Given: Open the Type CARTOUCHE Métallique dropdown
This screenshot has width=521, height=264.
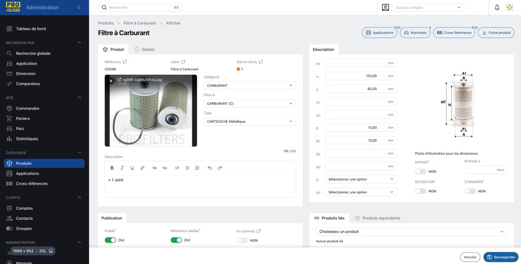Looking at the screenshot, I should click(x=249, y=122).
